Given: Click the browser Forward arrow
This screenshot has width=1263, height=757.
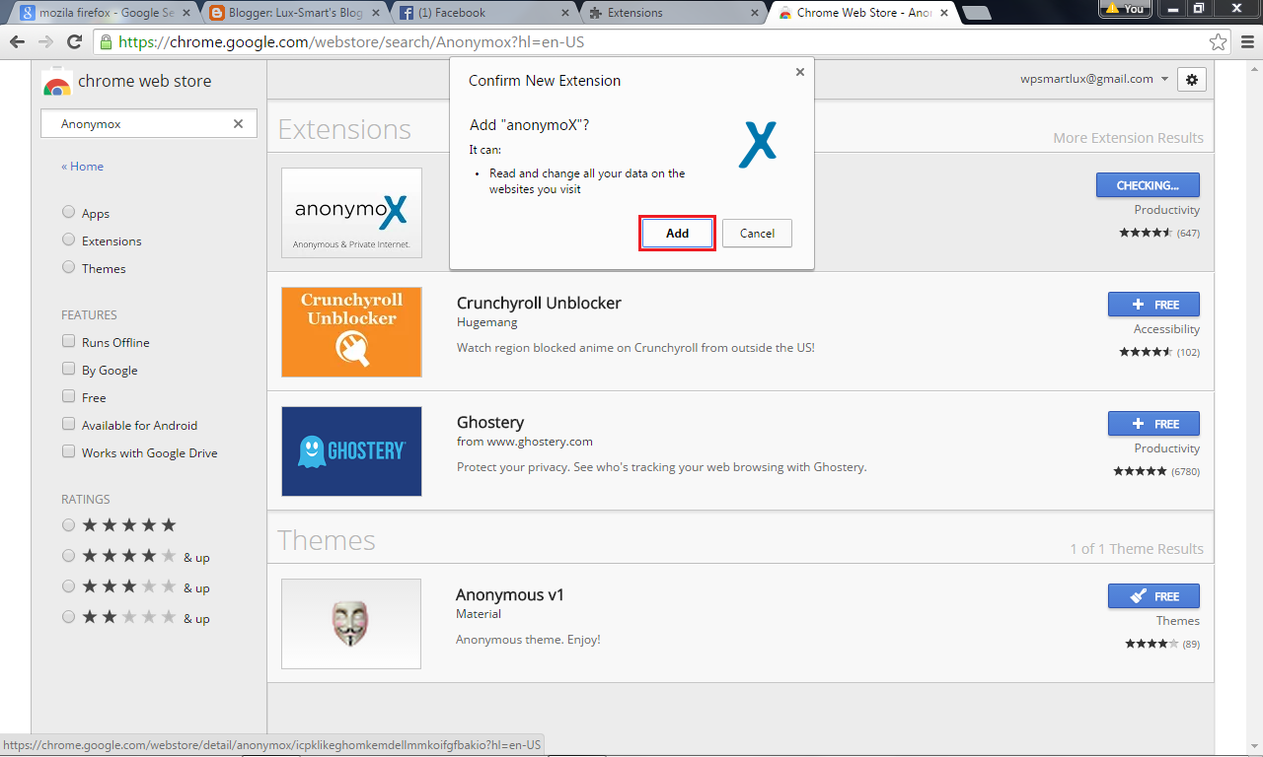Looking at the screenshot, I should pyautogui.click(x=45, y=42).
